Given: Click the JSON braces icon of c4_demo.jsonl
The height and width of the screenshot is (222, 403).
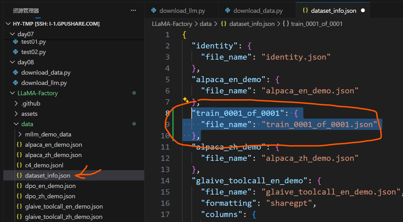Looking at the screenshot, I should coord(19,165).
